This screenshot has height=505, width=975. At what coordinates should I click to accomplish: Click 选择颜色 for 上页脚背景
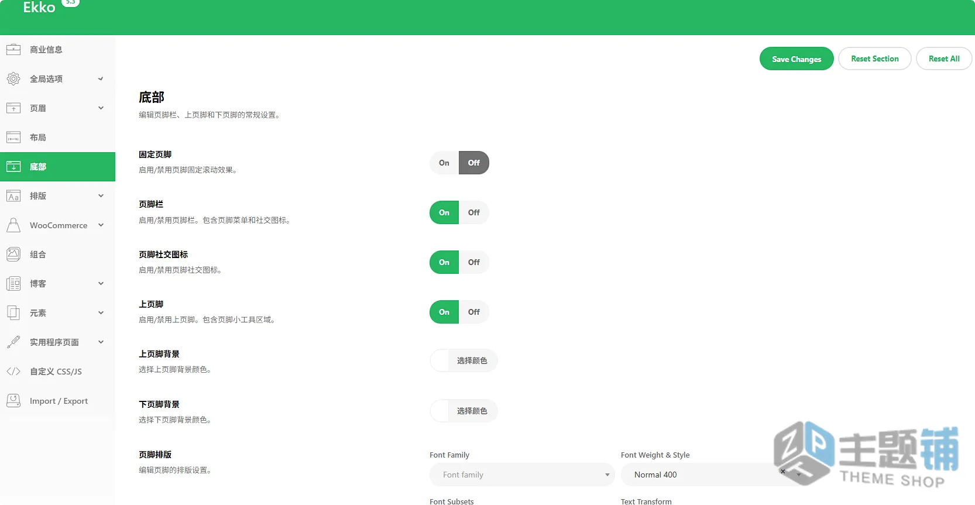tap(472, 361)
